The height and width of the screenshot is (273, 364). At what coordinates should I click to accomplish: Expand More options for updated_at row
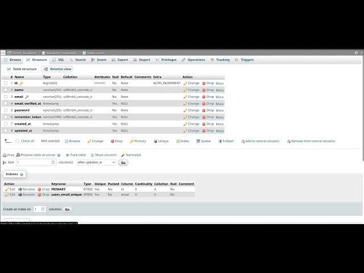[220, 131]
